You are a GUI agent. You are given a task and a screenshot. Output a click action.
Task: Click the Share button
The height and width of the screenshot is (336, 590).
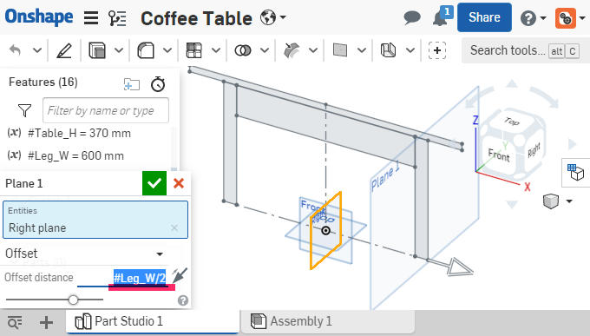[x=484, y=17]
